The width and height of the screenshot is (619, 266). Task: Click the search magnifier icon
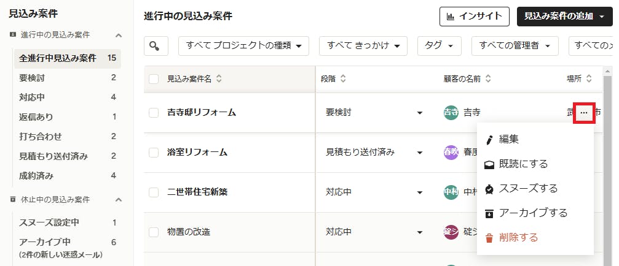(x=156, y=45)
